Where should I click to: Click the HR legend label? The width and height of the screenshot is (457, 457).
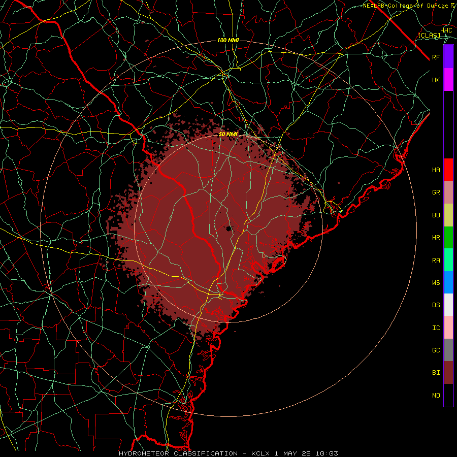(436, 238)
